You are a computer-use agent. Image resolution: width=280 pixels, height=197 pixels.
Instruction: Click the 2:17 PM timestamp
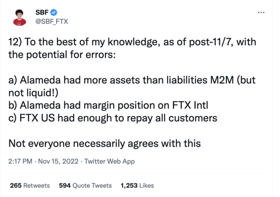pos(21,161)
